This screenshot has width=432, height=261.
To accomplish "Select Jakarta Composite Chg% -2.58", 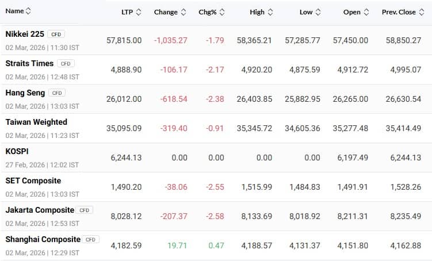I will tap(215, 216).
